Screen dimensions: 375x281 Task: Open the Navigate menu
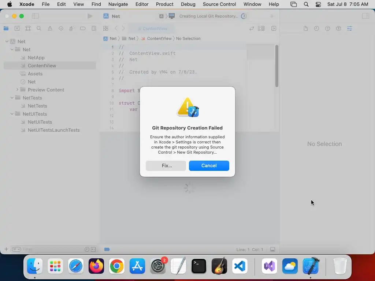coord(118,4)
